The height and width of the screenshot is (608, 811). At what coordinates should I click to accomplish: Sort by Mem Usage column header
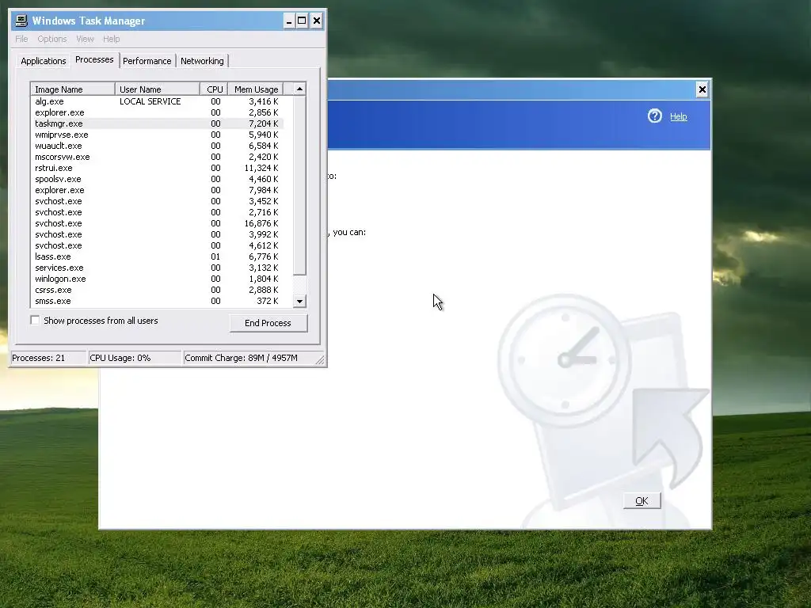coord(256,89)
